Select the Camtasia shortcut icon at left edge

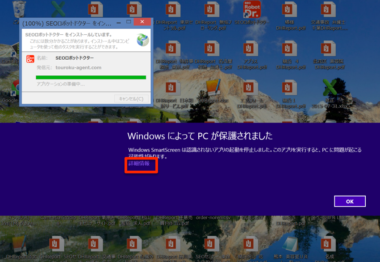pyautogui.click(x=15, y=50)
